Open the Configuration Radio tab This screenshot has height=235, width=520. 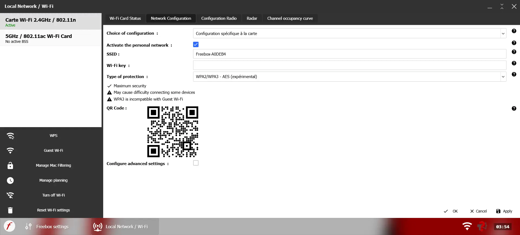pyautogui.click(x=219, y=18)
